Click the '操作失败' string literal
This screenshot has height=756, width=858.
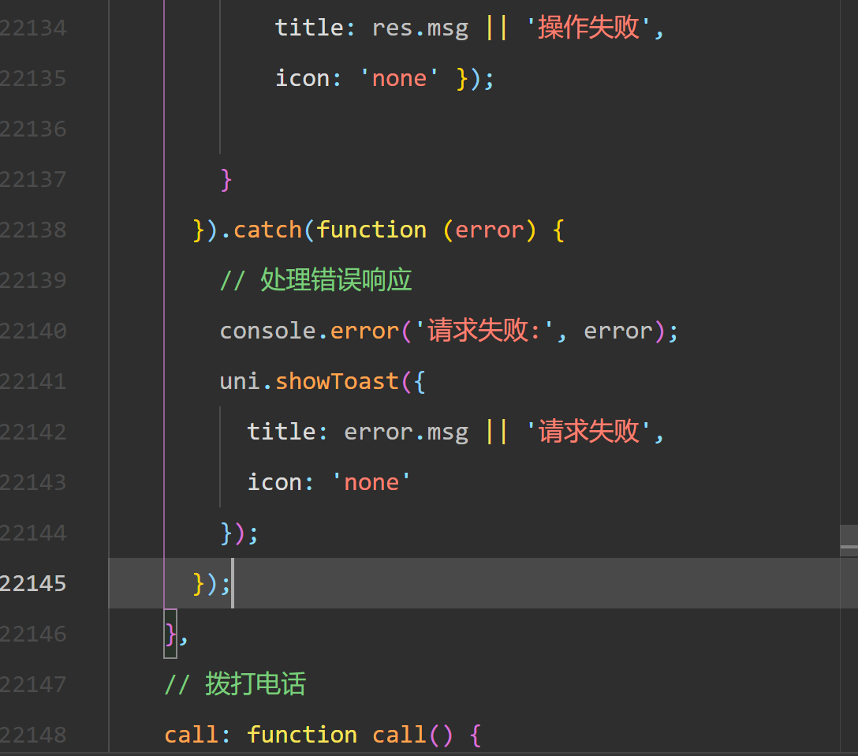[589, 28]
